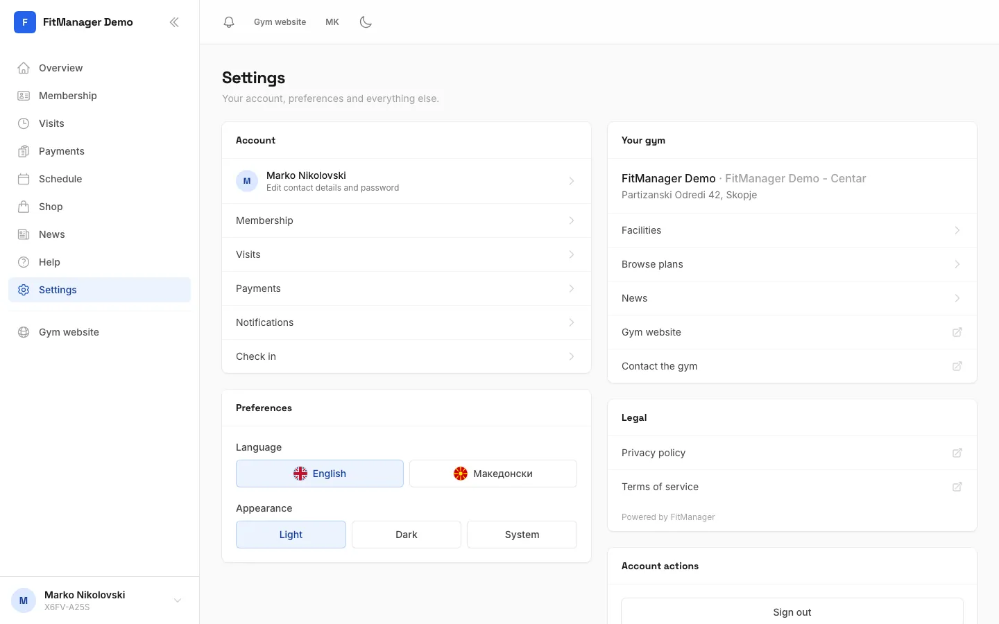Click external link icon beside Privacy policy
The height and width of the screenshot is (624, 999).
click(957, 453)
